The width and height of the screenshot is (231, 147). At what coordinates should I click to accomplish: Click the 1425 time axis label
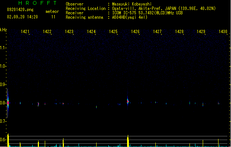click(x=113, y=31)
